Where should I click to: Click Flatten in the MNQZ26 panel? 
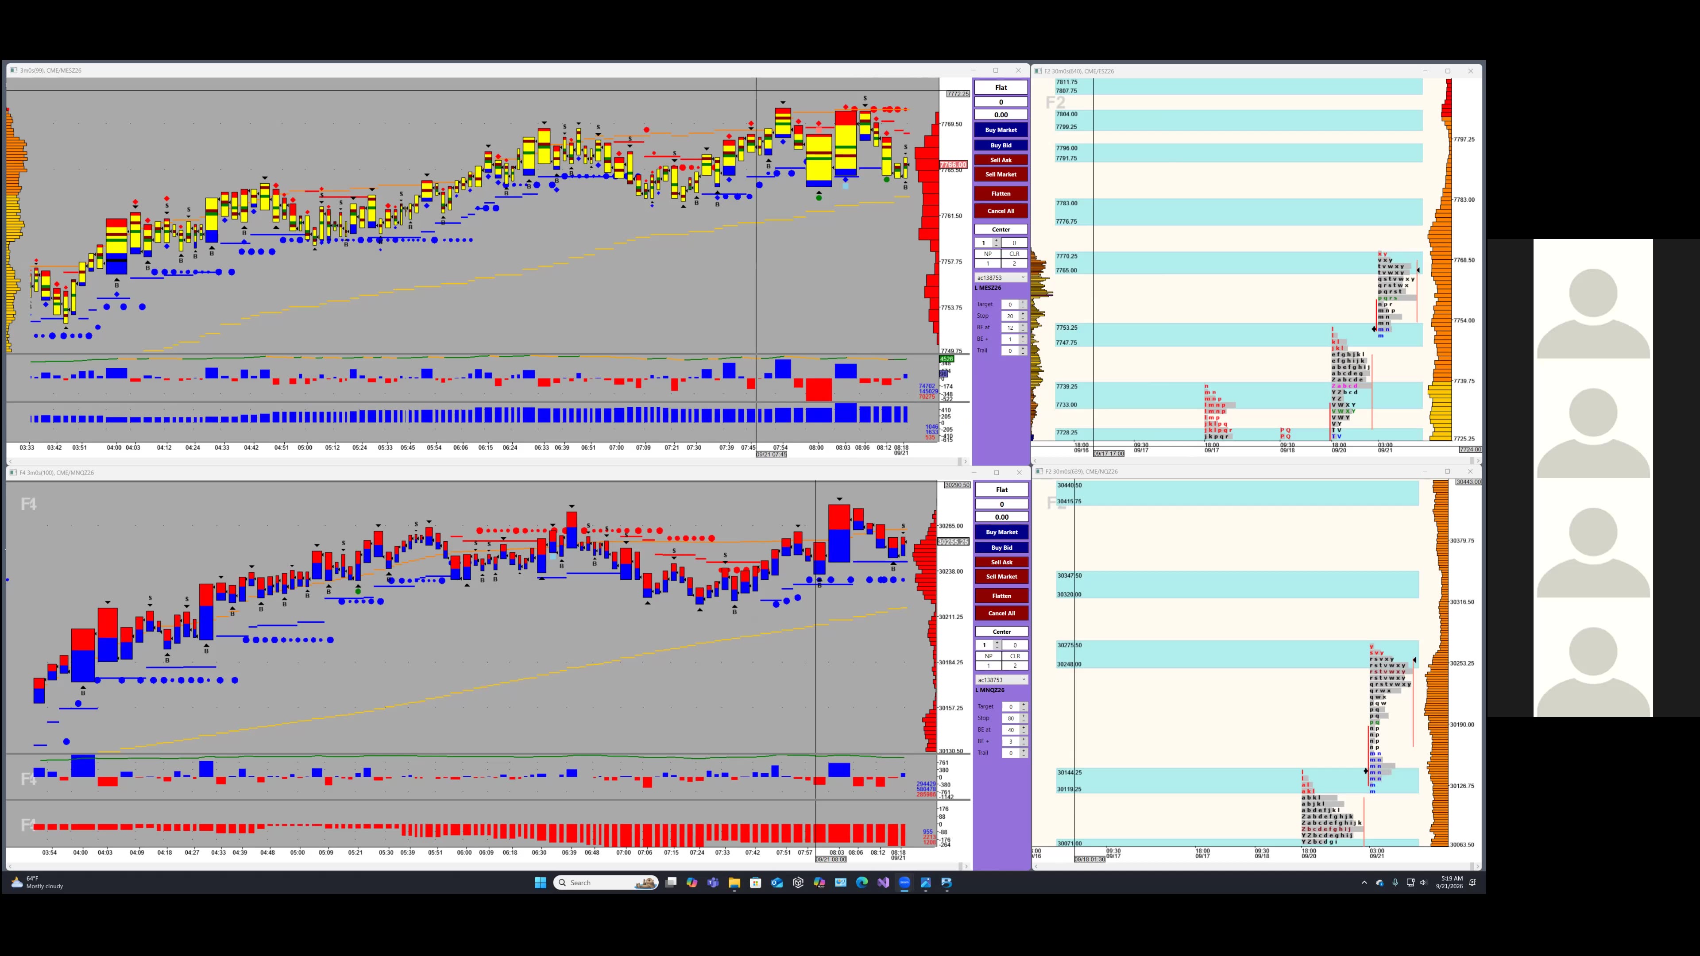tap(1001, 596)
